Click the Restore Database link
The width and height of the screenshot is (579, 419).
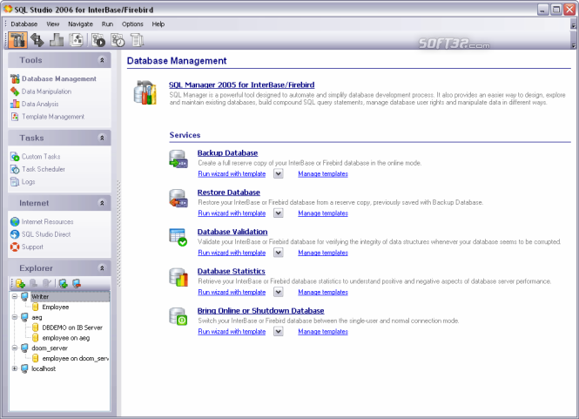click(229, 193)
